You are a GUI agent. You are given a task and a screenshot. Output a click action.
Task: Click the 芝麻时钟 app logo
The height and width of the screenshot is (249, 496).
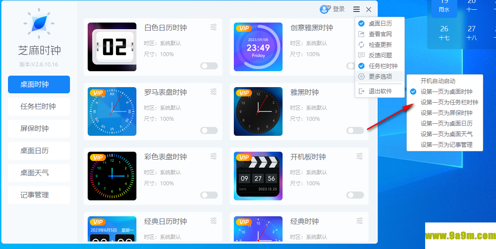click(x=39, y=24)
